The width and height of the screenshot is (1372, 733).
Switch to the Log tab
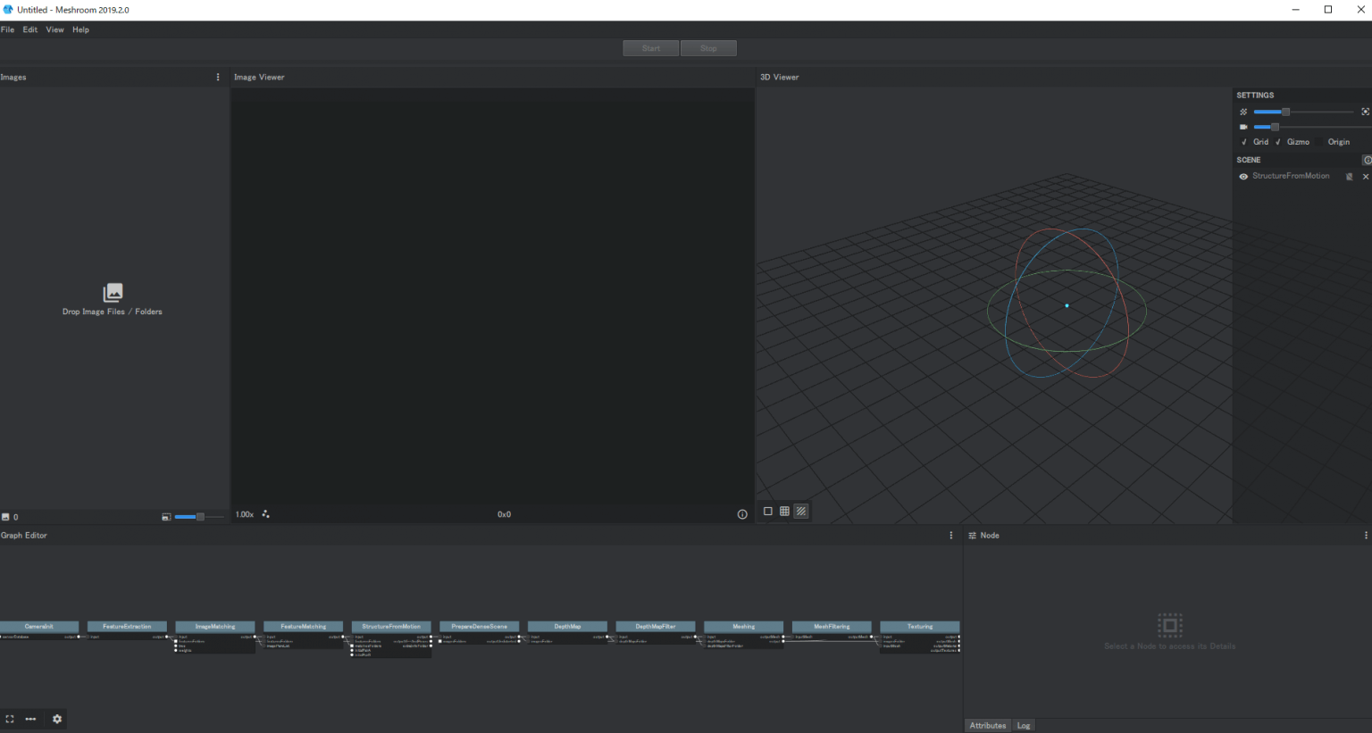tap(1024, 725)
